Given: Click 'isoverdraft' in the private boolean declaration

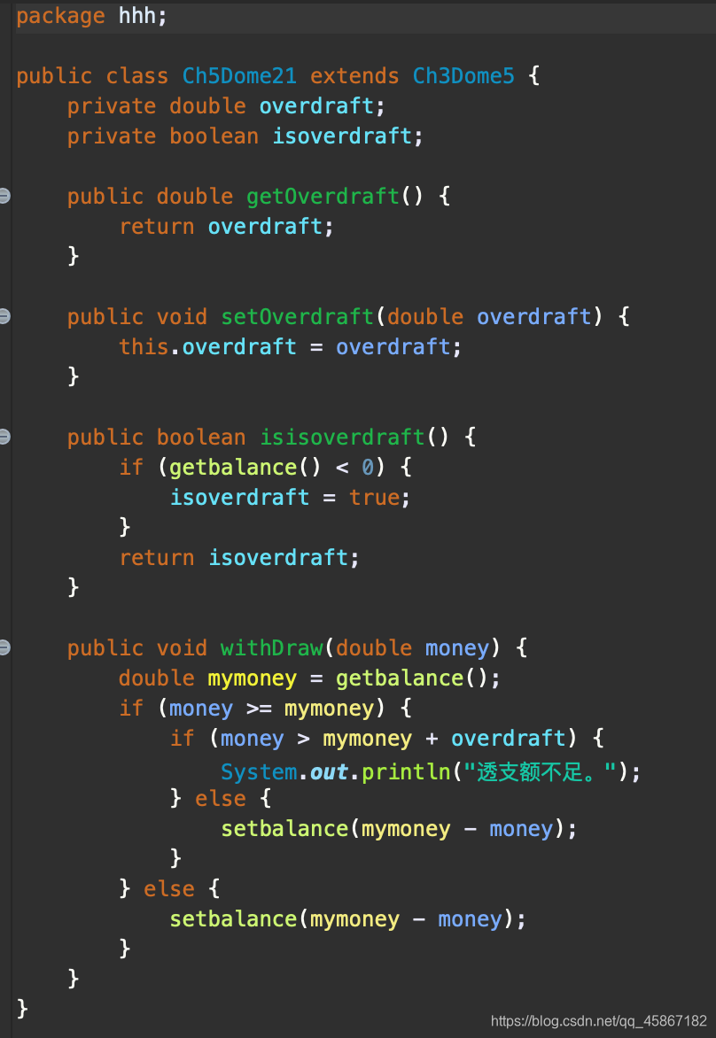Looking at the screenshot, I should click(x=342, y=136).
